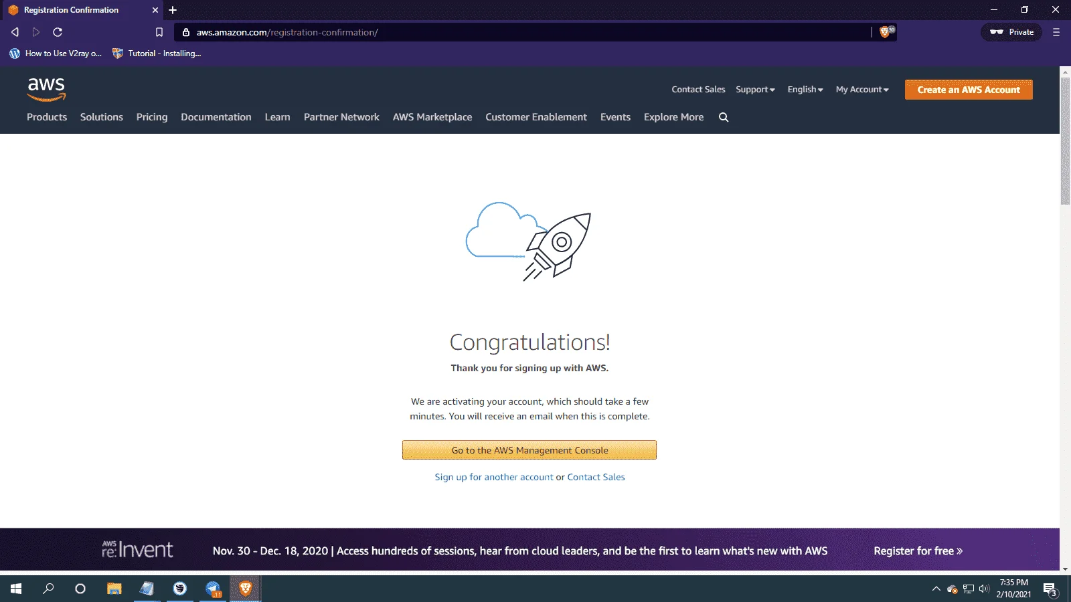Viewport: 1071px width, 602px height.
Task: Open AWS Marketplace in the nav bar
Action: pyautogui.click(x=432, y=117)
